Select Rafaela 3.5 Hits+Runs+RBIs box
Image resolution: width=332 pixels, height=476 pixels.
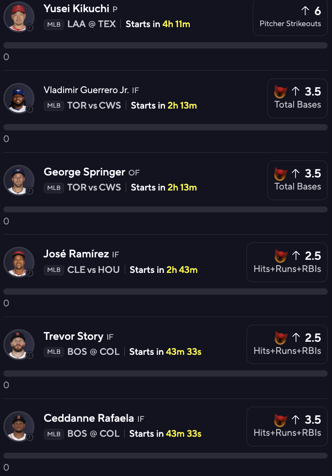287,427
